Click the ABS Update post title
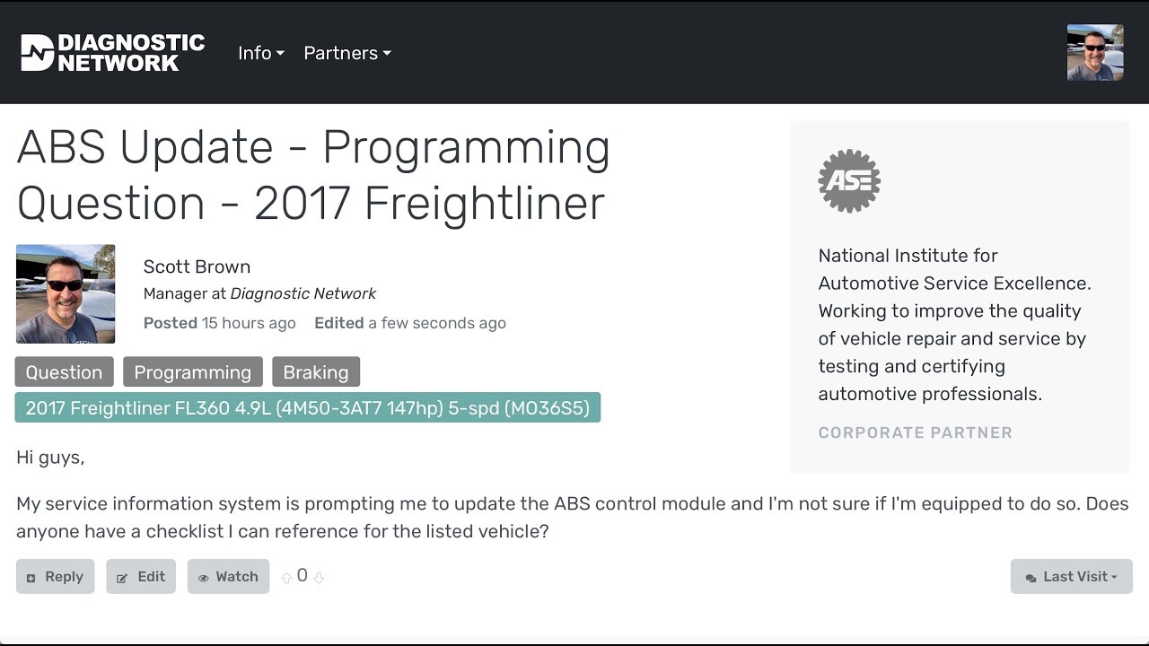Image resolution: width=1149 pixels, height=646 pixels. tap(313, 175)
